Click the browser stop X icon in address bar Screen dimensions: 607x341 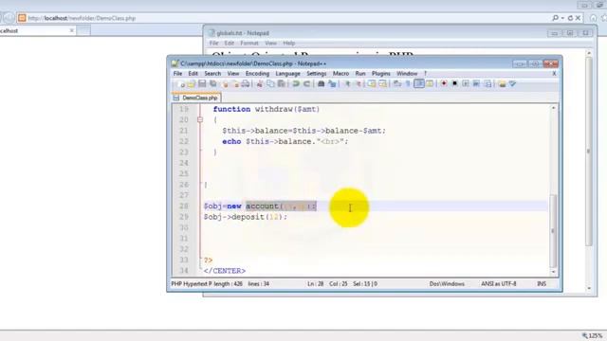(578, 18)
